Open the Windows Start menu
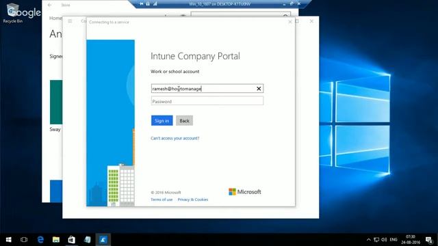 click(8, 240)
